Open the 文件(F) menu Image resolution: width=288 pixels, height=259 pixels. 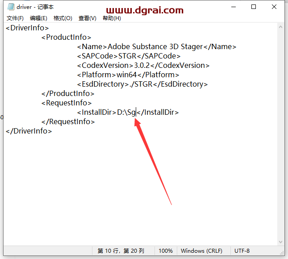(15, 18)
